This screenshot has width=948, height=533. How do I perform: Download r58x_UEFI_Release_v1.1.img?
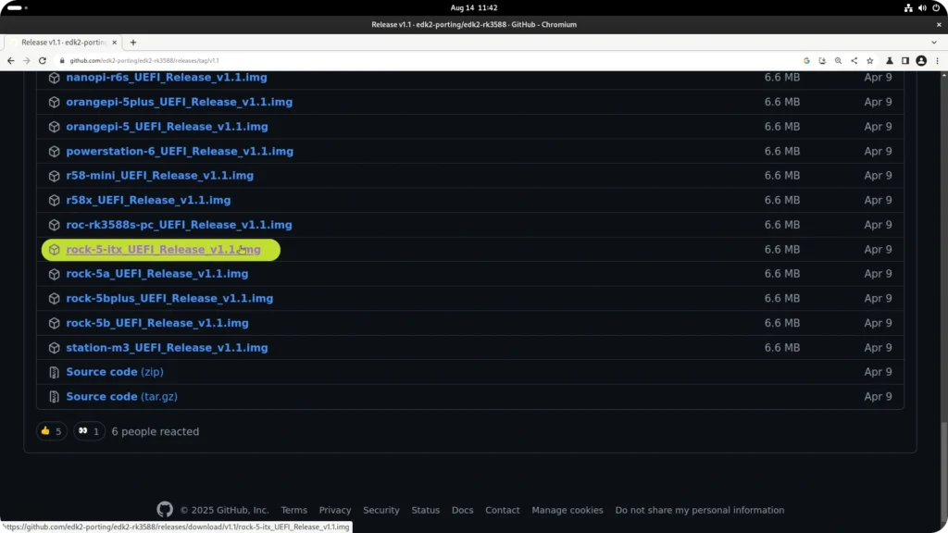tap(148, 200)
